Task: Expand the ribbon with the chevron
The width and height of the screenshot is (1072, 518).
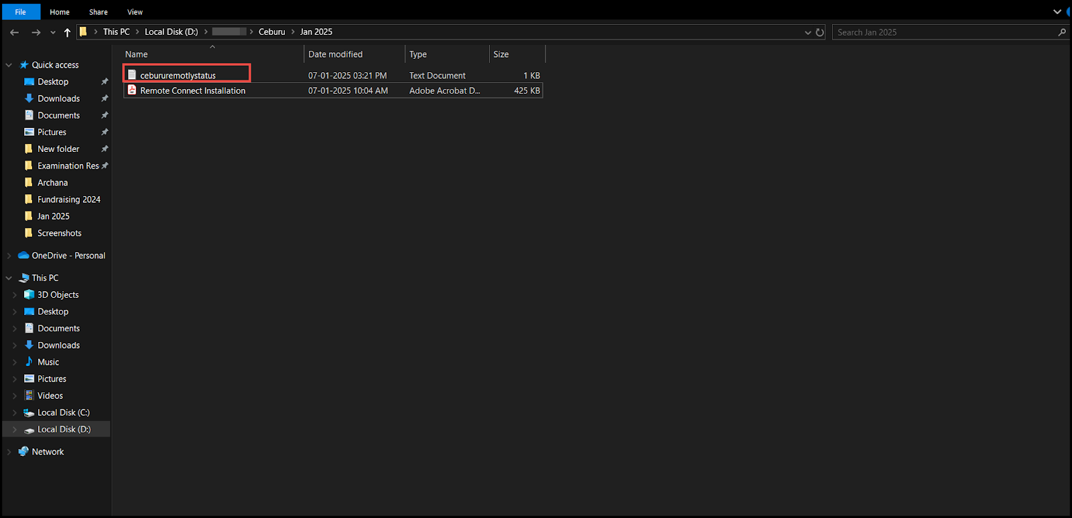Action: (1057, 11)
